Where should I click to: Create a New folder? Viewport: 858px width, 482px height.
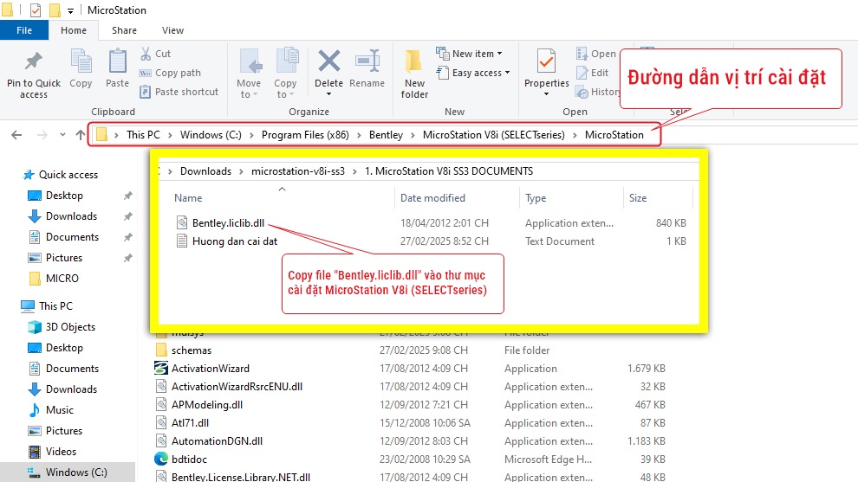tap(414, 74)
